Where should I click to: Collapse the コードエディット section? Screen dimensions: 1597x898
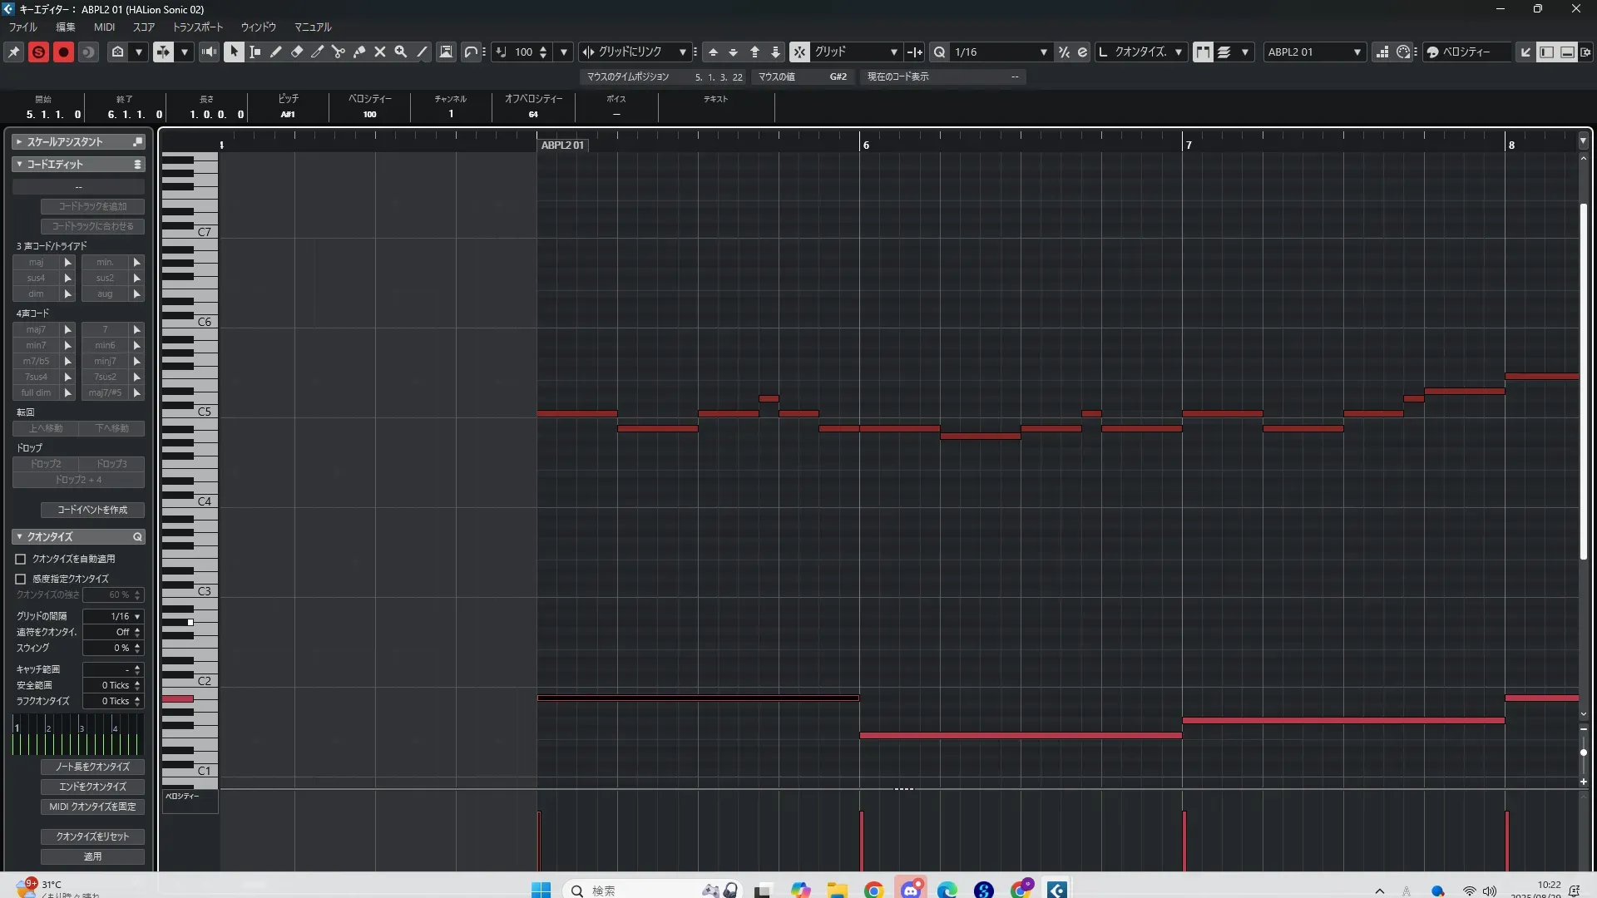(19, 165)
